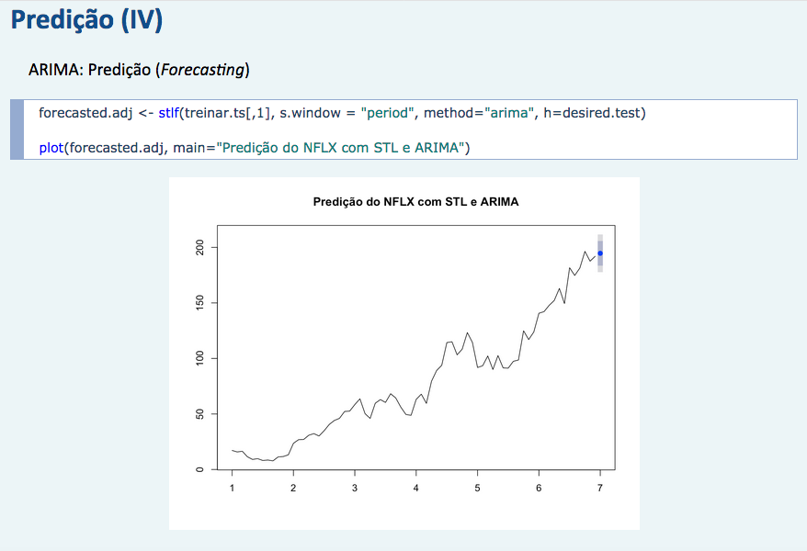Click the x-axis tick label 7

click(600, 488)
